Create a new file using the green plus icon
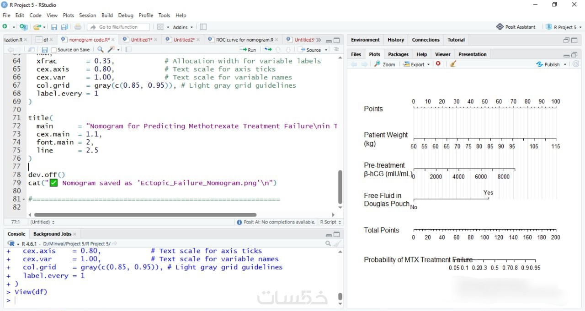Screen dimensions: 585x311 [x=5, y=27]
